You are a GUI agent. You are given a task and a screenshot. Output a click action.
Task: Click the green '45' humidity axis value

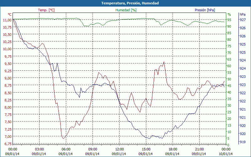point(229,86)
